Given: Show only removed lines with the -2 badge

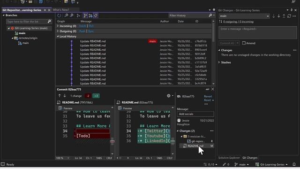Looking at the screenshot, I should point(88,96).
